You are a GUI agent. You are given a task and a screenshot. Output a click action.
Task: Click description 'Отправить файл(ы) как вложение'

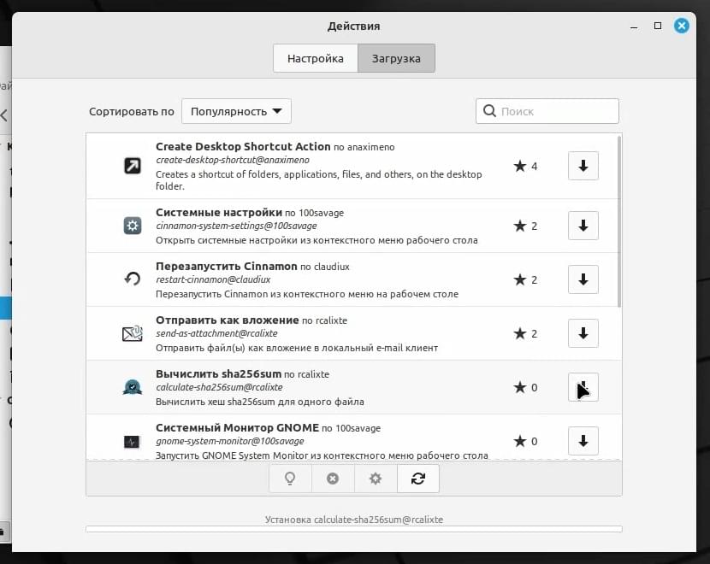[297, 348]
